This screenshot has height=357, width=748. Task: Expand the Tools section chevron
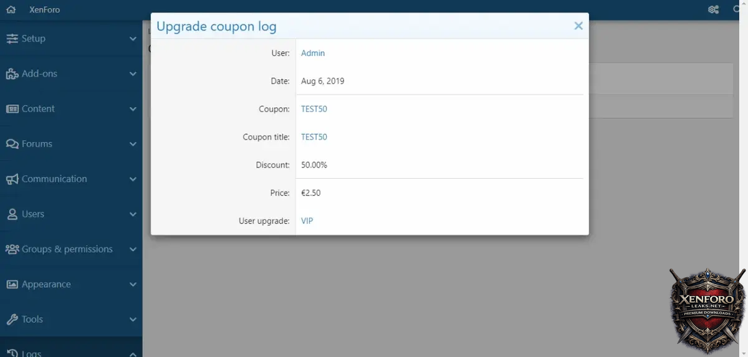click(x=133, y=320)
